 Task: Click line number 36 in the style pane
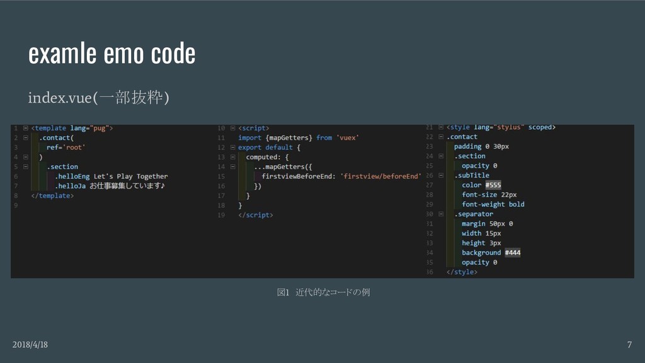430,272
